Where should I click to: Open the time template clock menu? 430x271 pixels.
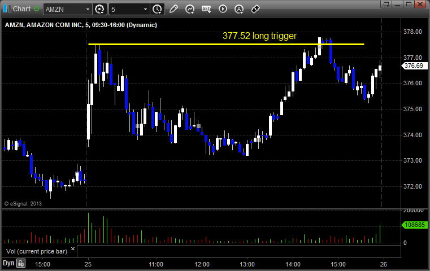[x=157, y=10]
